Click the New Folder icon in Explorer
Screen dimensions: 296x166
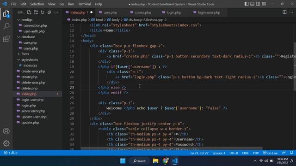point(36,12)
